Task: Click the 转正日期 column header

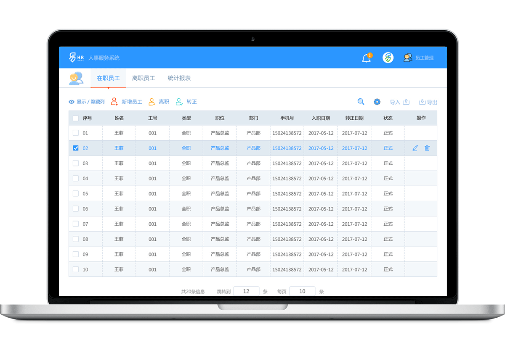Action: click(354, 118)
